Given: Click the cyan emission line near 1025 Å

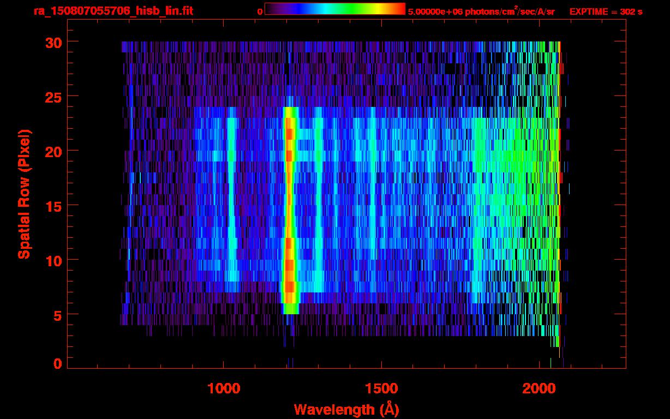Looking at the screenshot, I should pyautogui.click(x=232, y=199).
